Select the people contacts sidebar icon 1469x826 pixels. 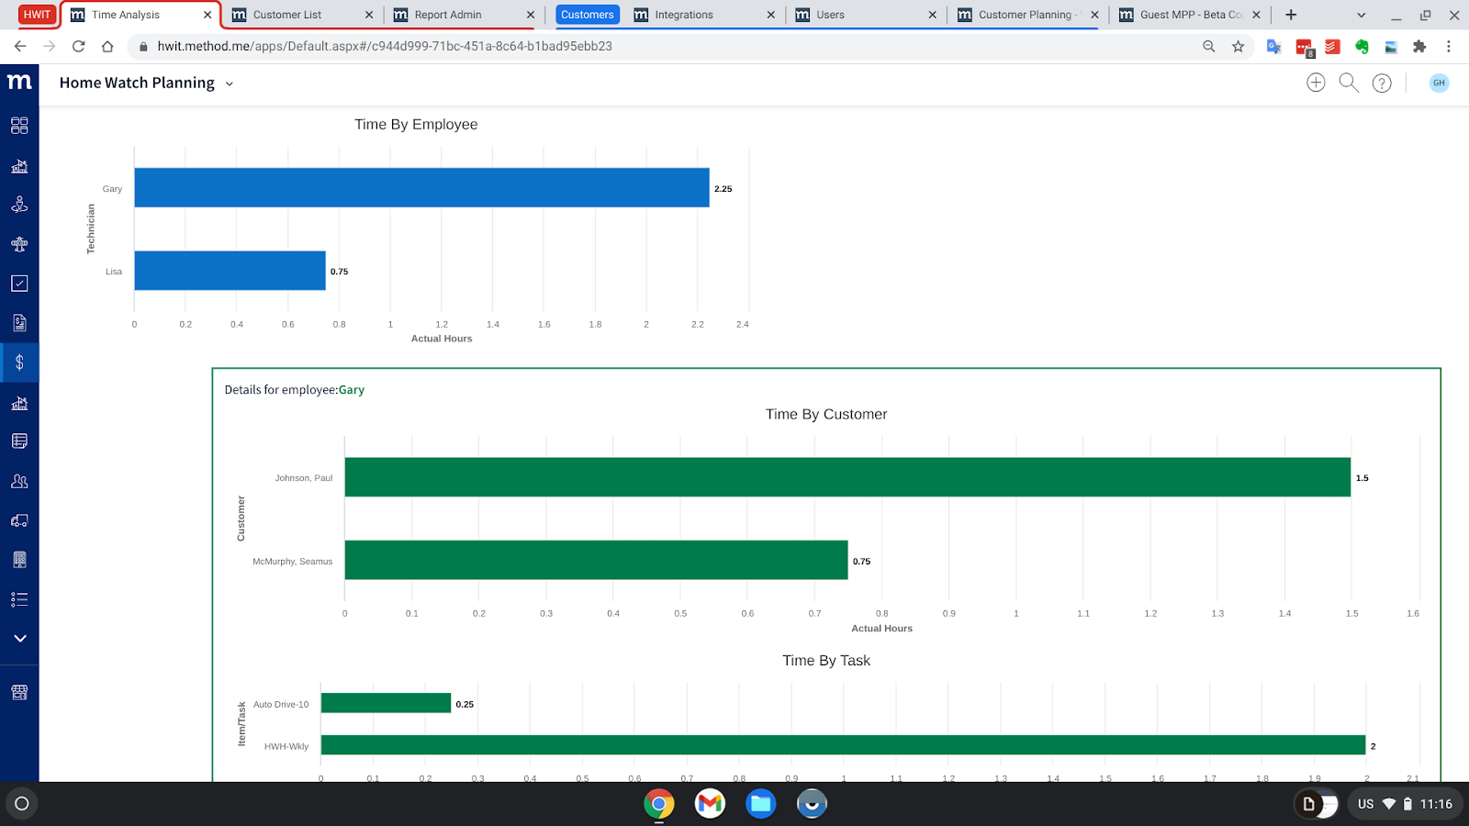point(19,481)
